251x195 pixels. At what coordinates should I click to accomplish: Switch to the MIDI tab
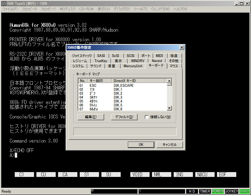coord(160,56)
